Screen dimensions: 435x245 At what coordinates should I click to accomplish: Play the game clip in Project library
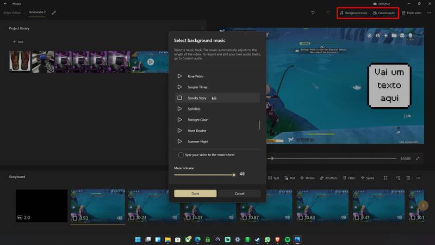151,62
